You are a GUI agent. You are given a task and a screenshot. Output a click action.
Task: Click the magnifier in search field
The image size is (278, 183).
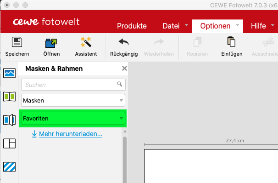[120, 84]
